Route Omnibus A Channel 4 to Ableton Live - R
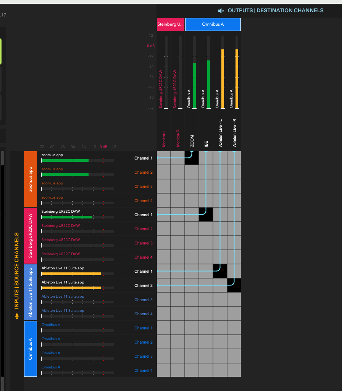 pyautogui.click(x=234, y=370)
